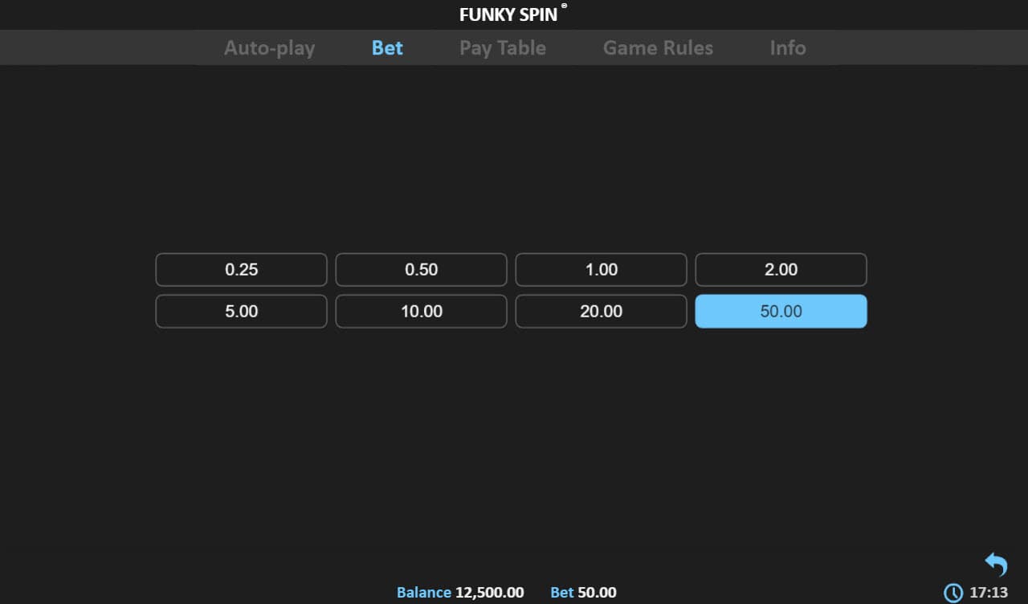Set the bet to 20.00

tap(601, 312)
